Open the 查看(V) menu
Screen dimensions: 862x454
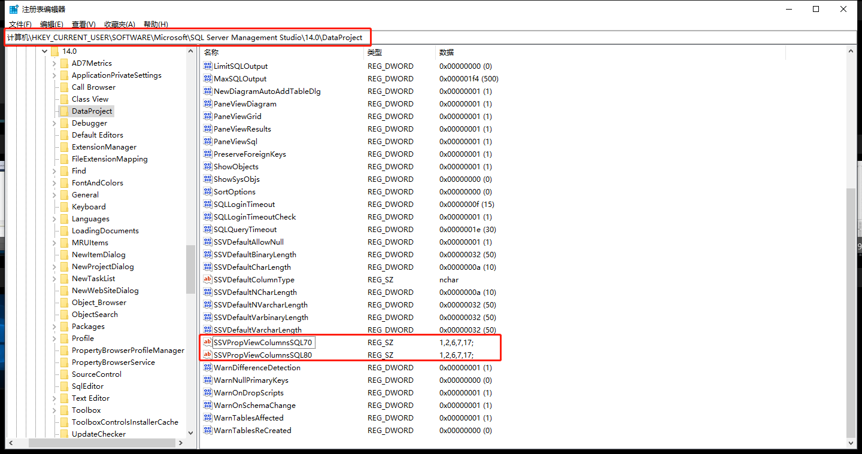coord(84,25)
